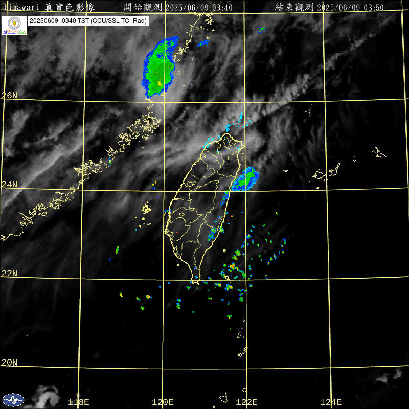Click the 24N latitude label
The image size is (409, 409).
(9, 185)
